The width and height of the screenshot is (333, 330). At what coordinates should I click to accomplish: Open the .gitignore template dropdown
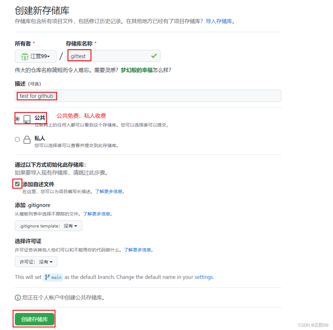click(x=49, y=226)
